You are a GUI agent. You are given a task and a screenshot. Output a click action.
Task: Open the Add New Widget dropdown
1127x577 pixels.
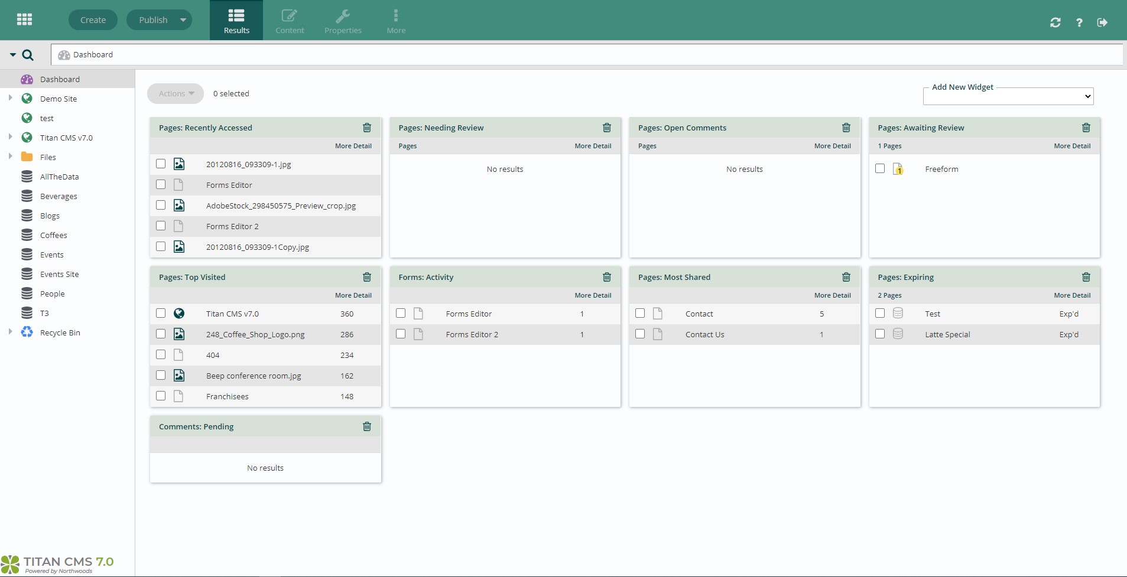click(x=1007, y=96)
